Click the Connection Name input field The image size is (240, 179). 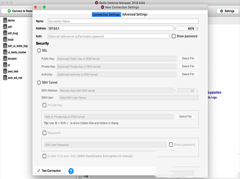(122, 21)
